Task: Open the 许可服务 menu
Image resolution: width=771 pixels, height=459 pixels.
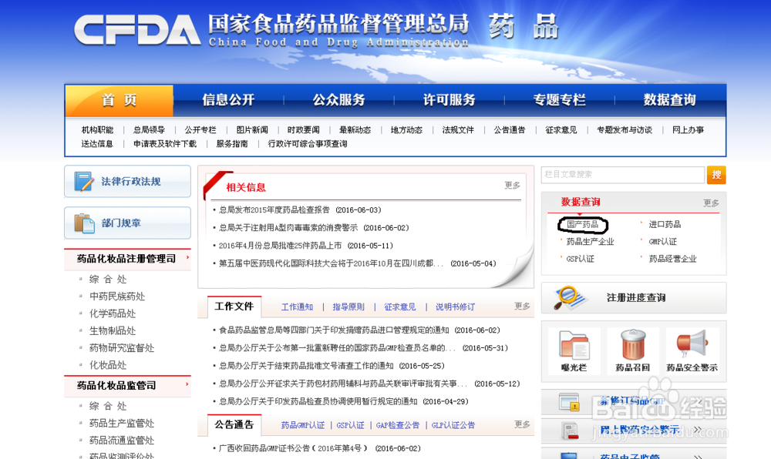Action: click(449, 100)
